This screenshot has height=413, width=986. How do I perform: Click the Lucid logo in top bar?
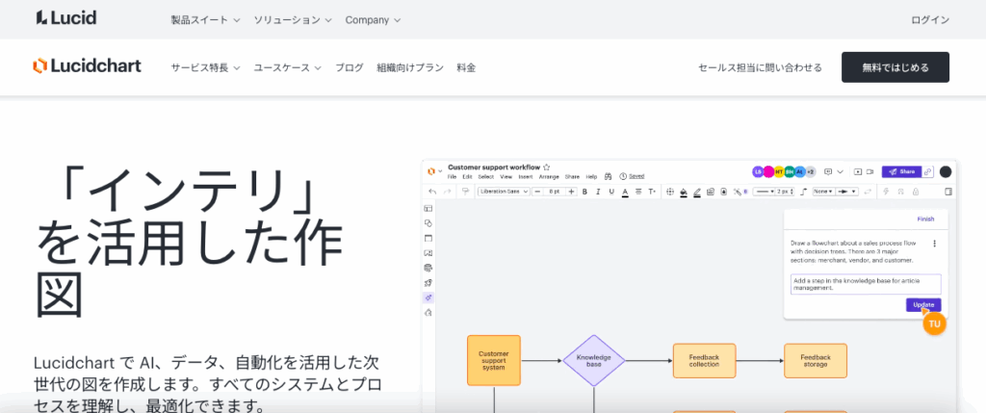point(66,17)
